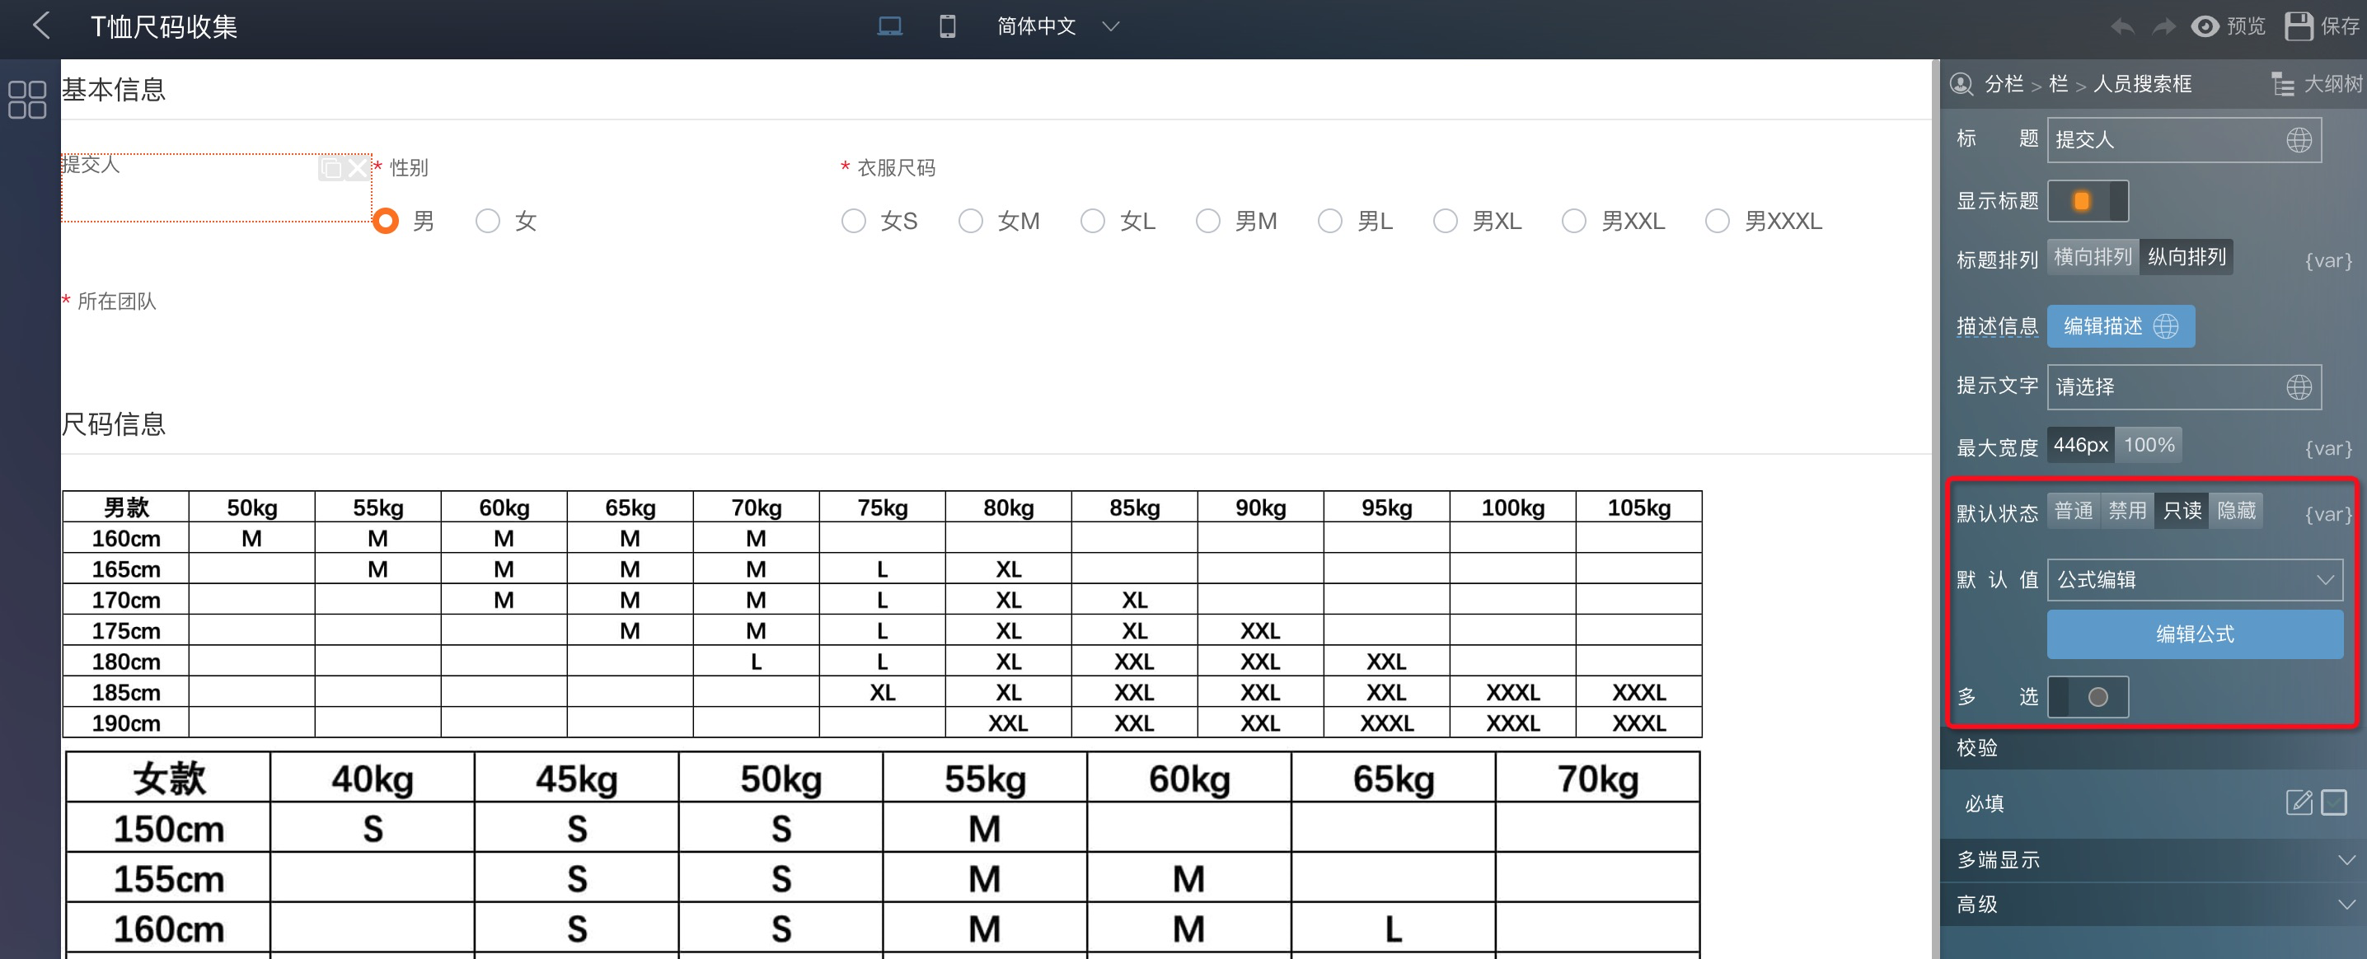The width and height of the screenshot is (2367, 959).
Task: Click the back arrow icon
Action: [x=40, y=26]
